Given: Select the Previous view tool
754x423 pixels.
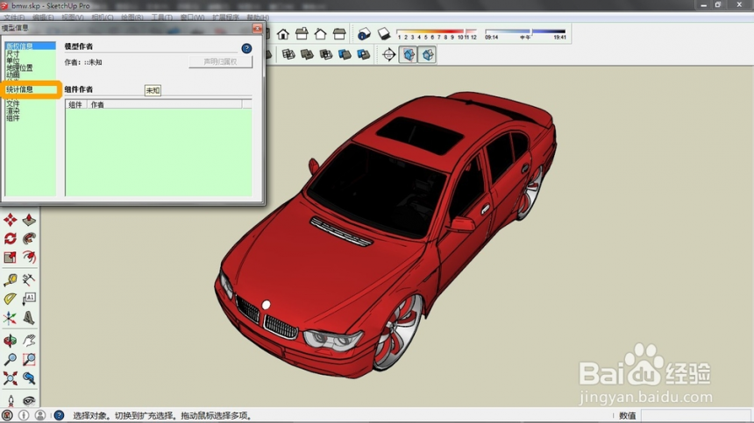Looking at the screenshot, I should [x=29, y=378].
